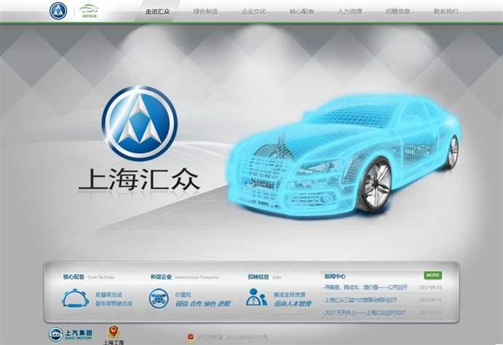Viewport: 503px width, 345px height.
Task: Click the glowing blue wireframe car image
Action: coord(344,155)
